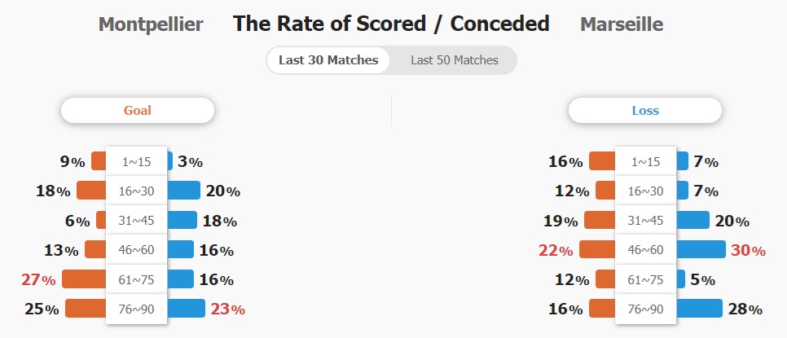The height and width of the screenshot is (338, 787).
Task: Open the Montpellier team name
Action: (151, 24)
